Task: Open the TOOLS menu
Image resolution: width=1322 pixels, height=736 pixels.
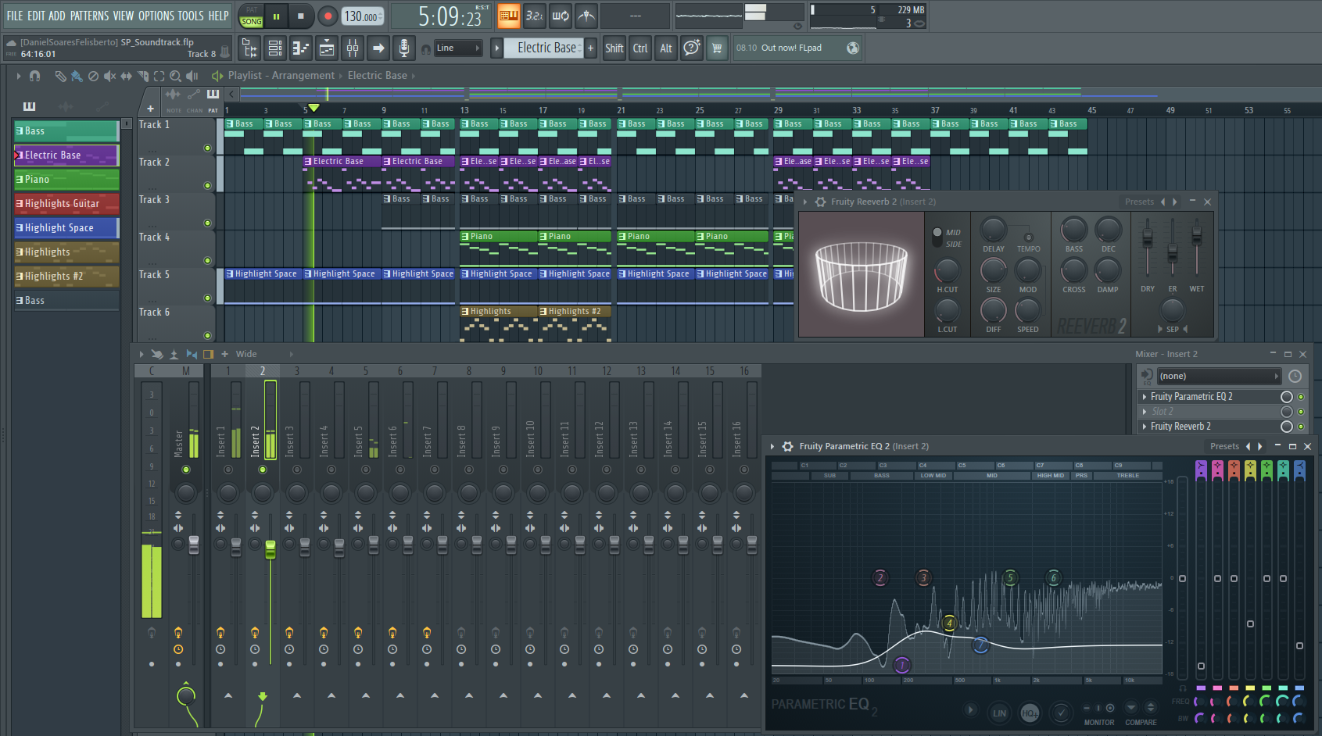Action: click(190, 16)
